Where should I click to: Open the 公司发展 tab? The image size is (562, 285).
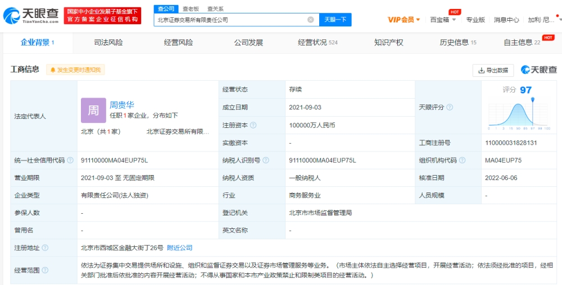pyautogui.click(x=249, y=43)
